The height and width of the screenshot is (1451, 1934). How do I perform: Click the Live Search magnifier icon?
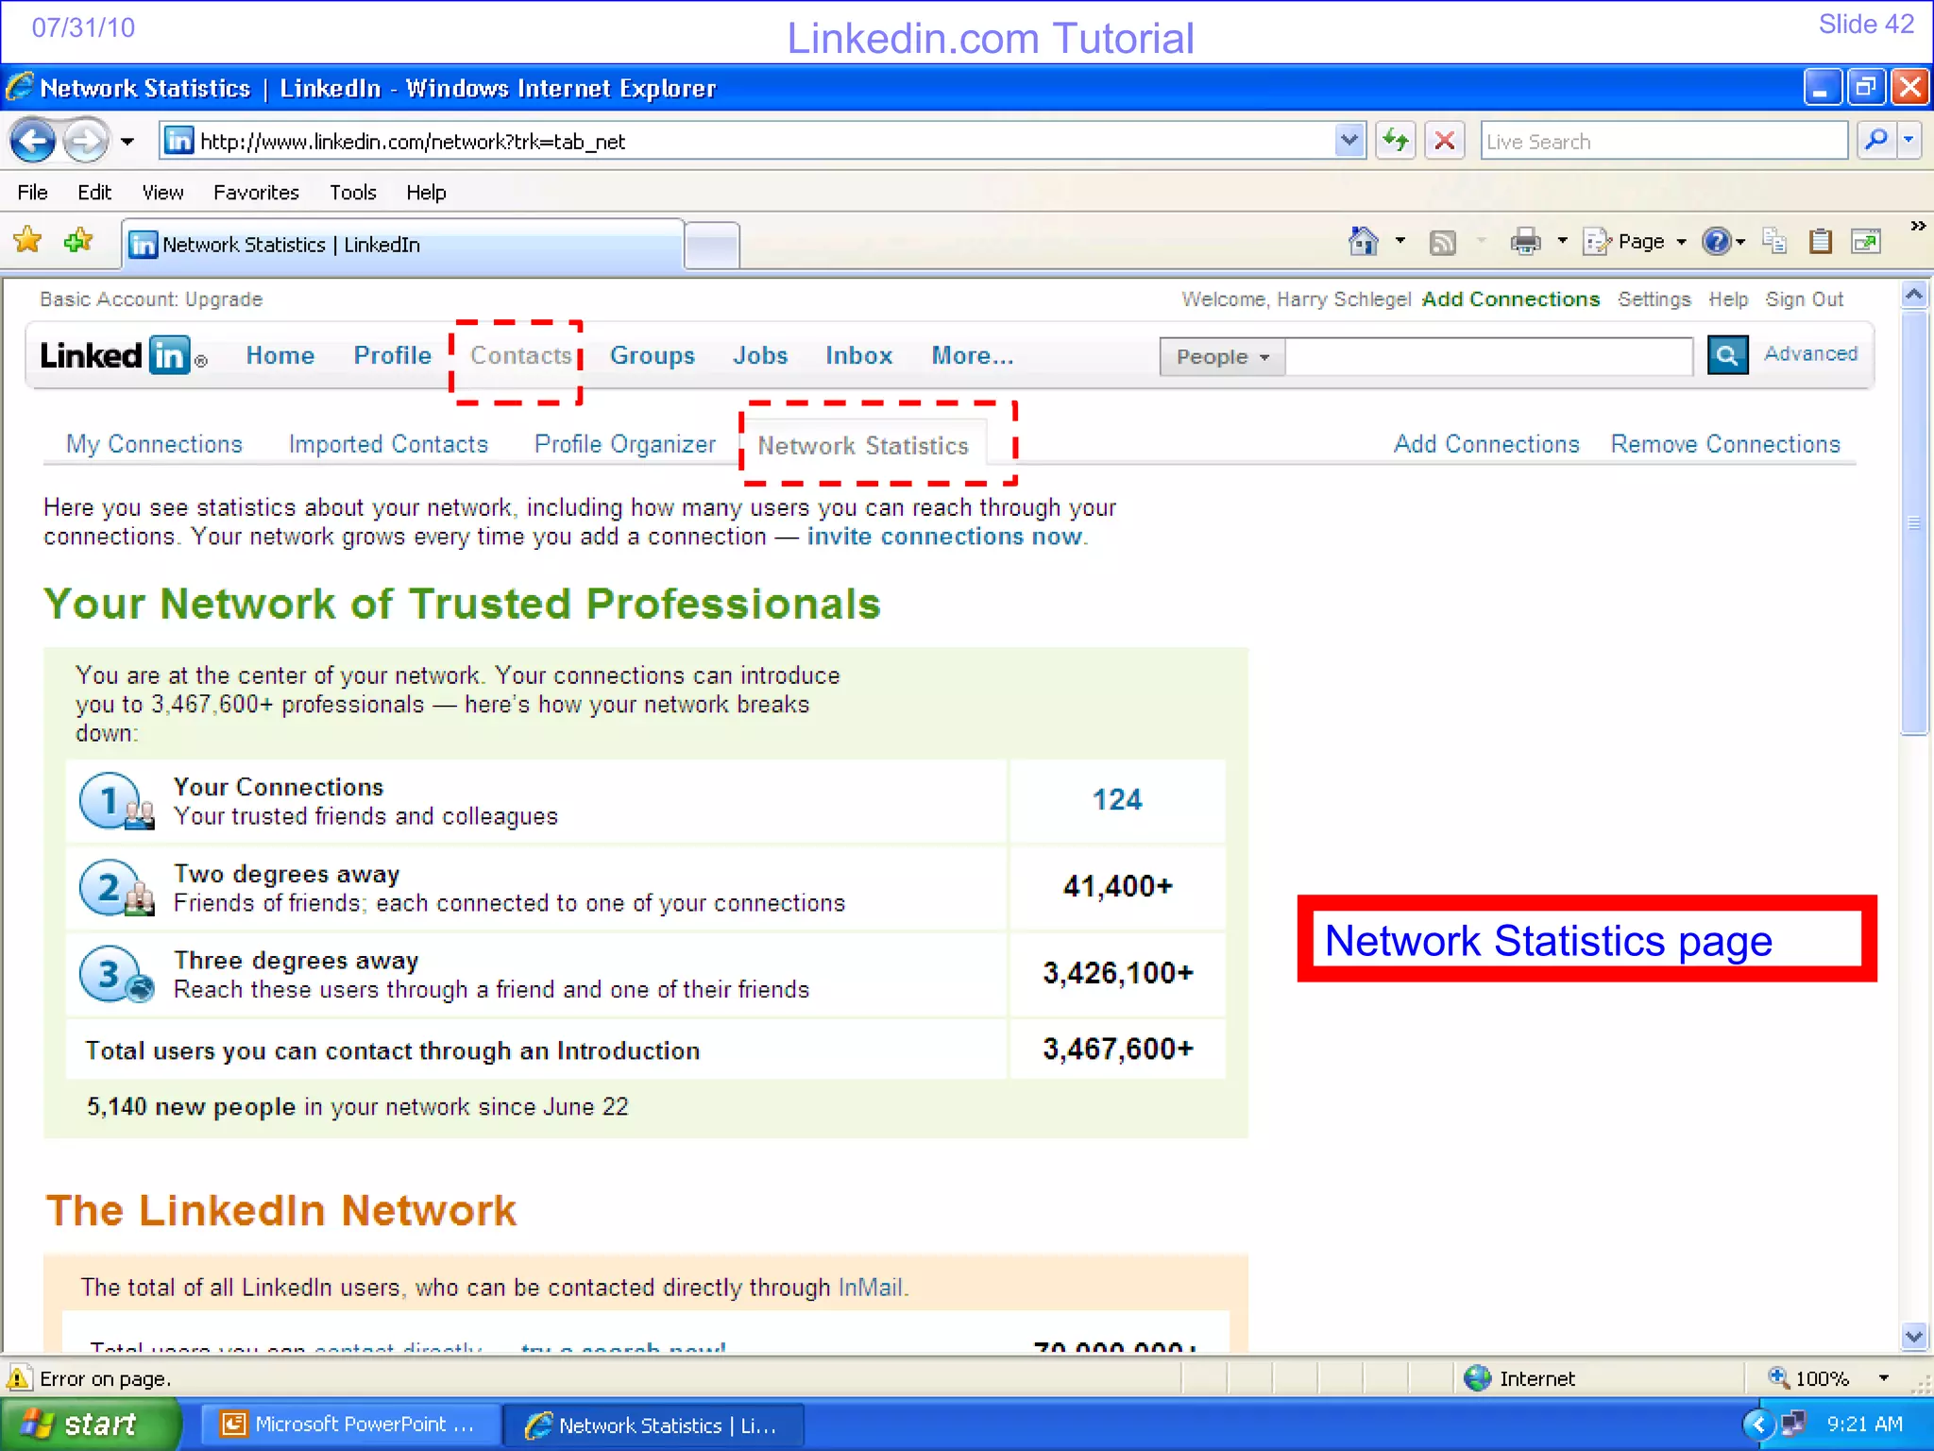tap(1876, 141)
